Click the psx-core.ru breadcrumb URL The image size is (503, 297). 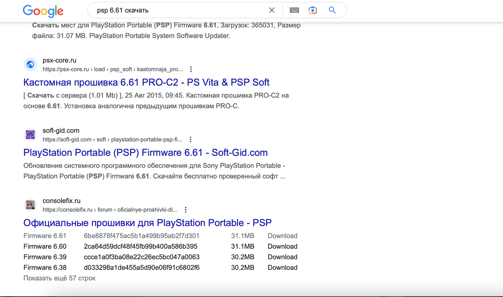pyautogui.click(x=113, y=69)
